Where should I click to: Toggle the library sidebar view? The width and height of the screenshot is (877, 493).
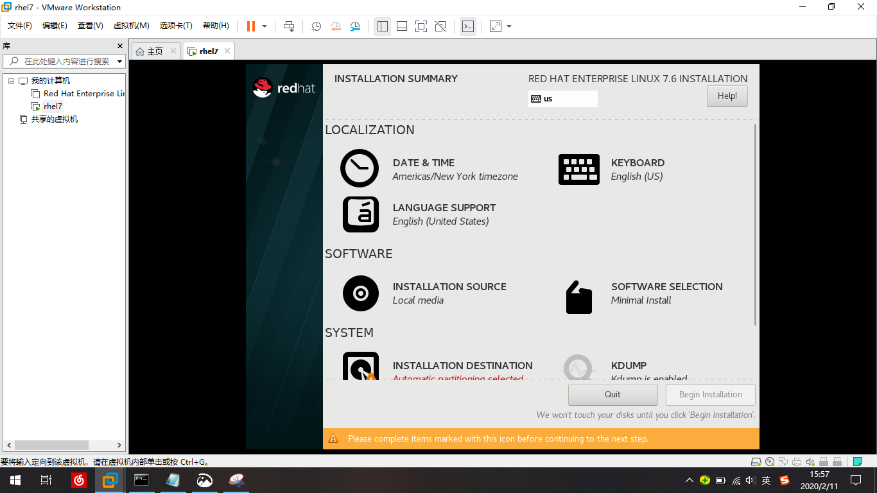383,26
